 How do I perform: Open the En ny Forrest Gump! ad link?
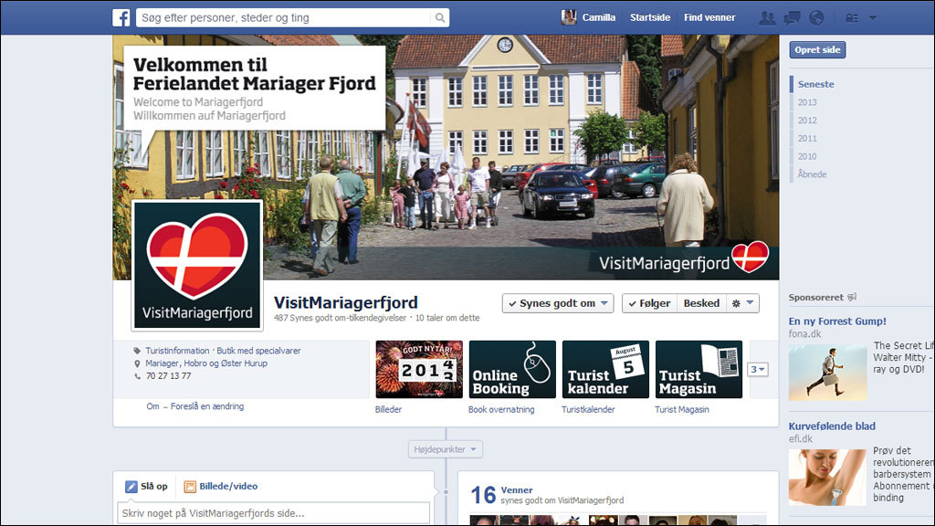(837, 321)
